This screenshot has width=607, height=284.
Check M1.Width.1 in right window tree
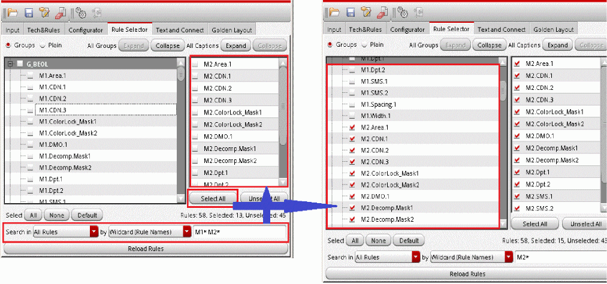tap(352, 116)
